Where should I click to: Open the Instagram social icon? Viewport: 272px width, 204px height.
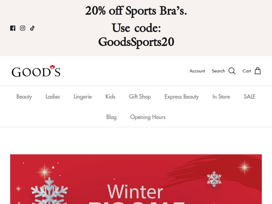[22, 28]
